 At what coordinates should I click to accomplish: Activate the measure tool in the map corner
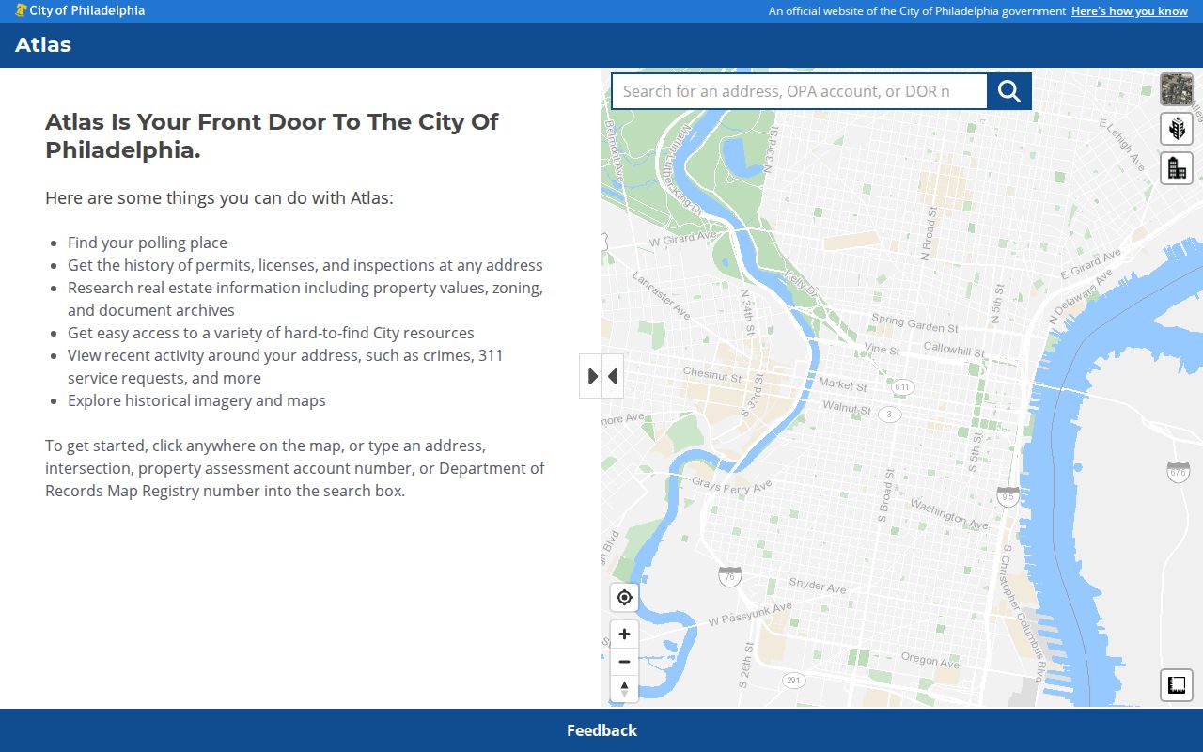tap(1177, 685)
